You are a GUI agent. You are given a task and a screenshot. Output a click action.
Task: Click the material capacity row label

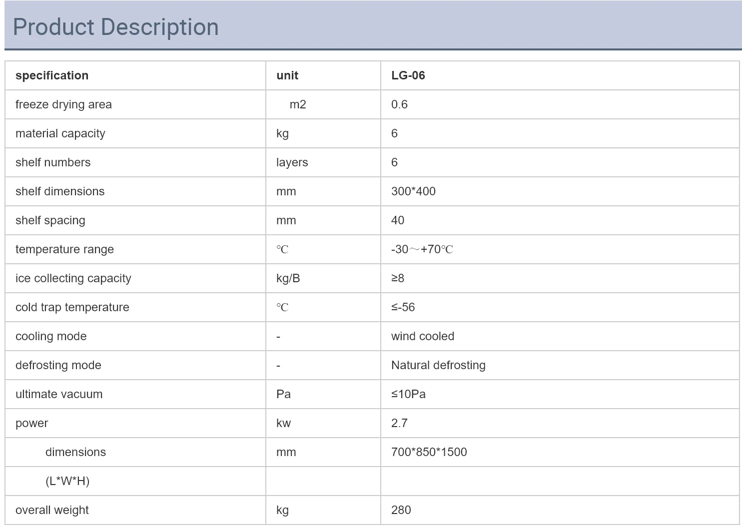click(60, 133)
